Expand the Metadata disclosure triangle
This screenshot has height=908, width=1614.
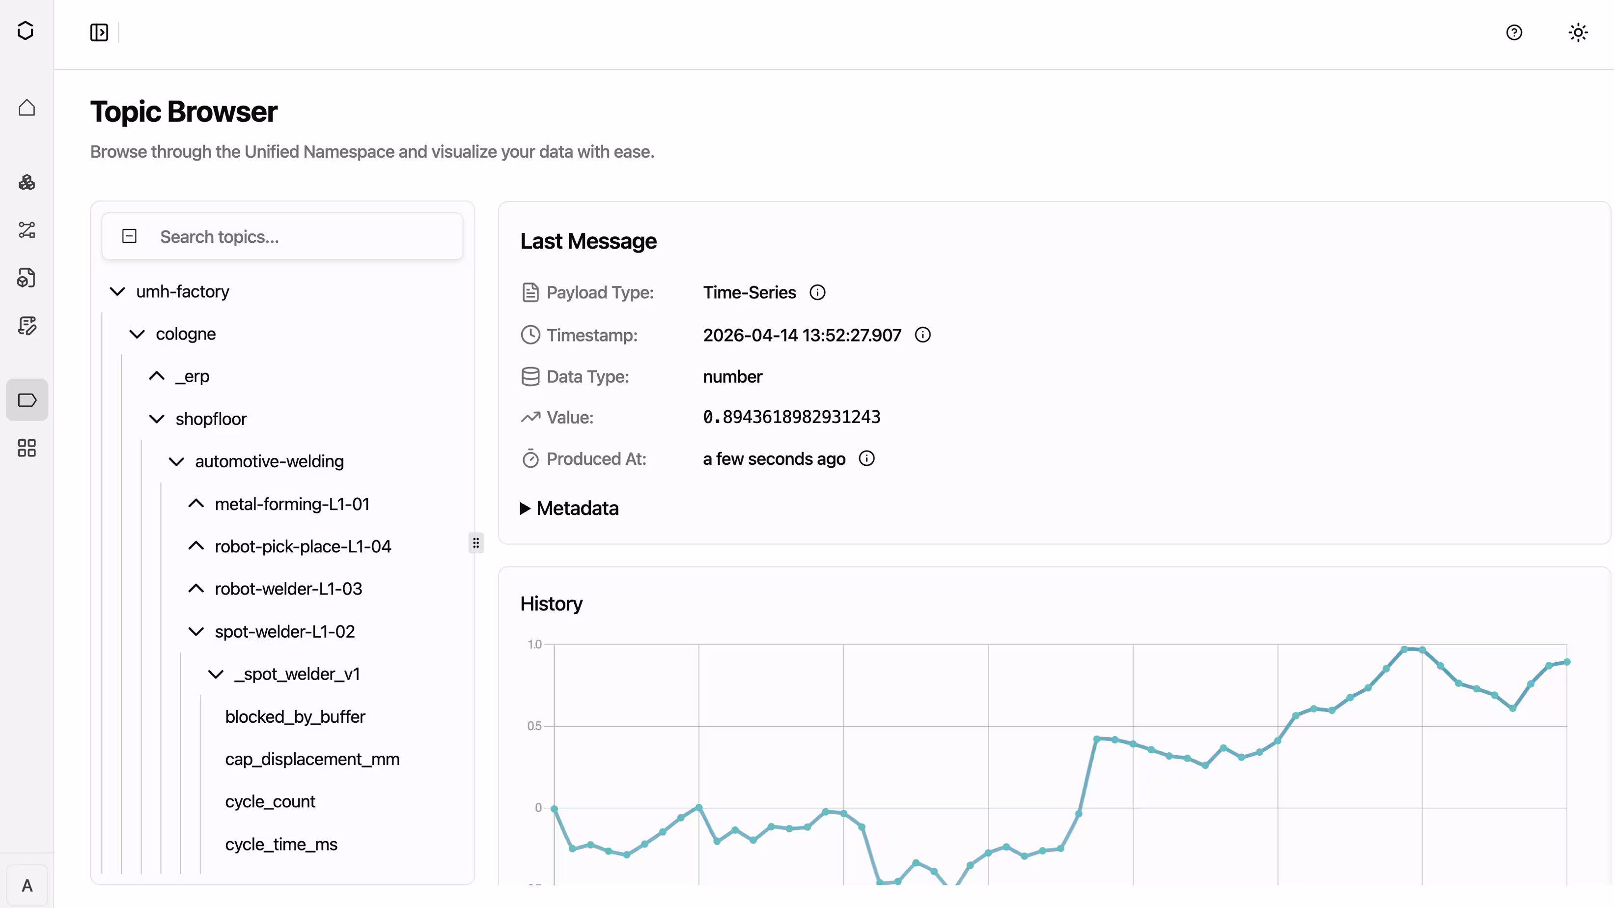(525, 508)
